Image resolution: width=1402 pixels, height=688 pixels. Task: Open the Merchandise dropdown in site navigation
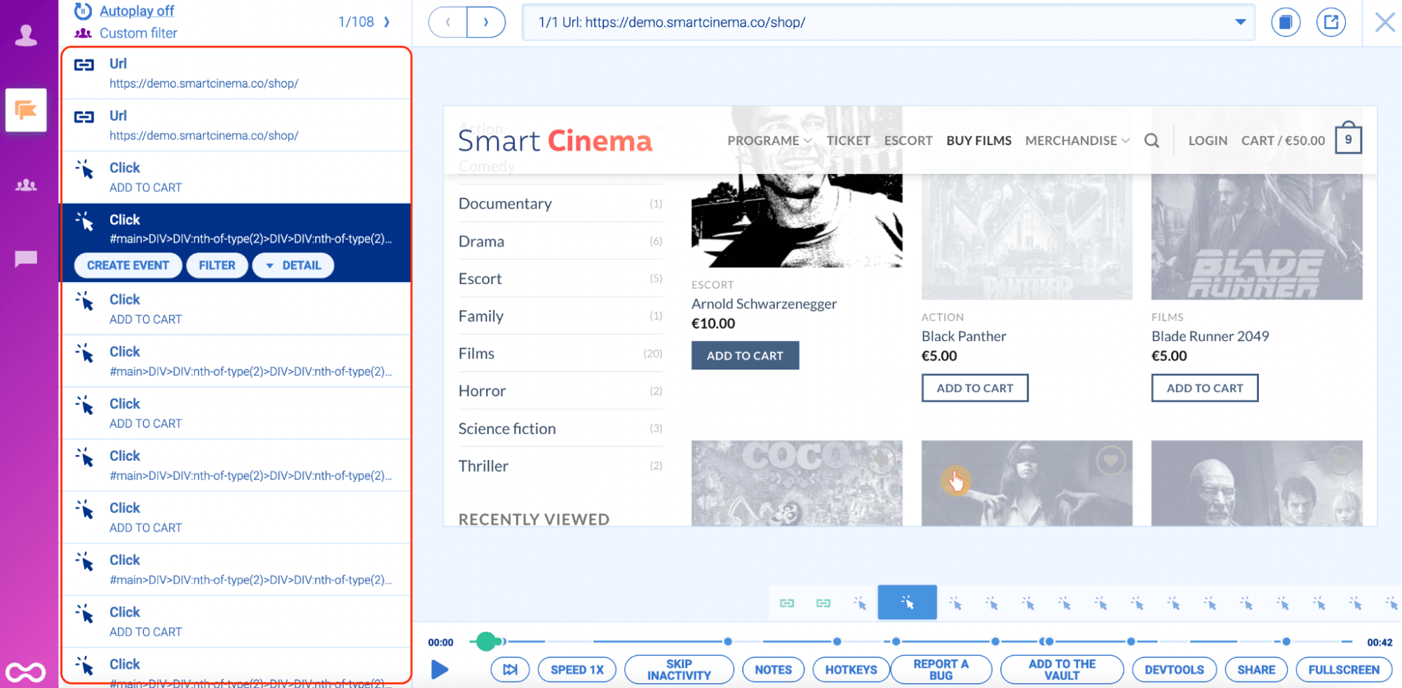1077,140
